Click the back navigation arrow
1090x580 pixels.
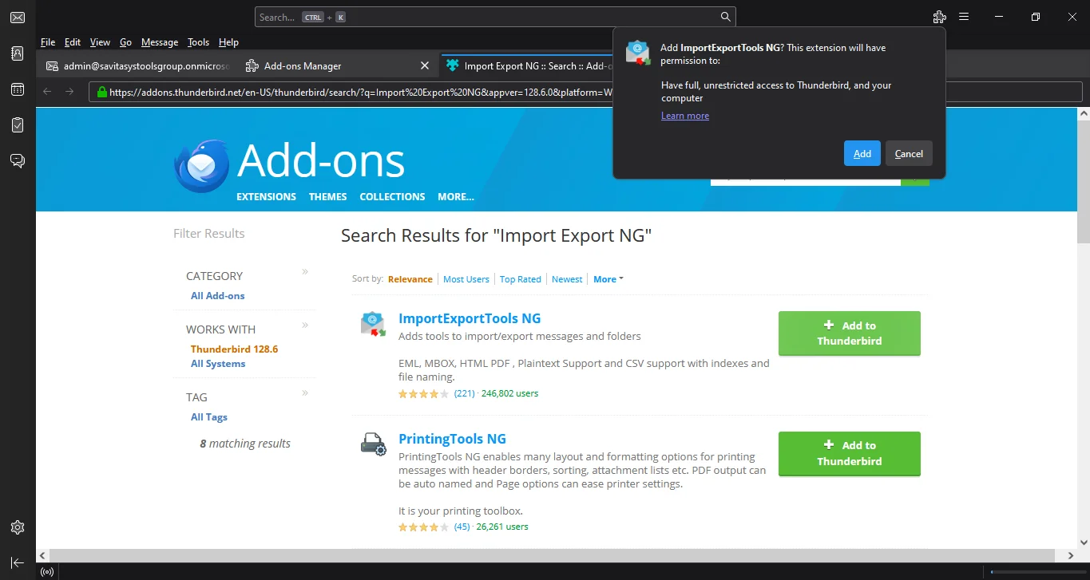pos(47,92)
